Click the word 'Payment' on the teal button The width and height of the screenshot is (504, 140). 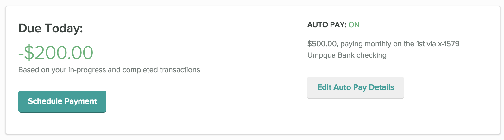[x=80, y=101]
